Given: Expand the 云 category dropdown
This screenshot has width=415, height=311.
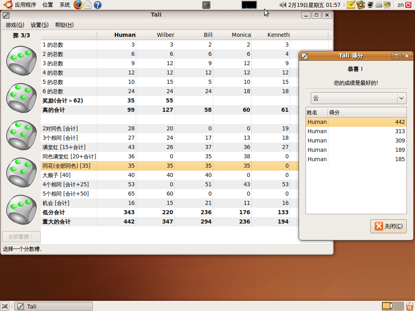Looking at the screenshot, I should (358, 98).
